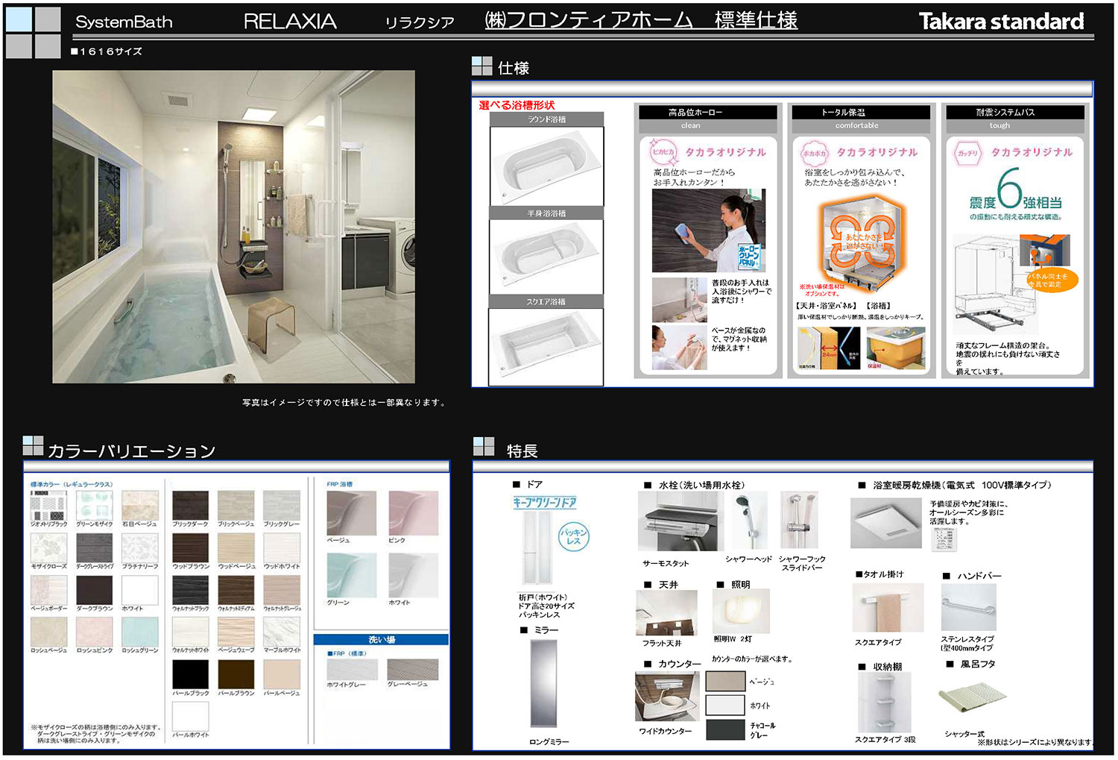1118x760 pixels.
Task: Select the ジオメトリブラック pattern swatch
Action: coord(48,505)
